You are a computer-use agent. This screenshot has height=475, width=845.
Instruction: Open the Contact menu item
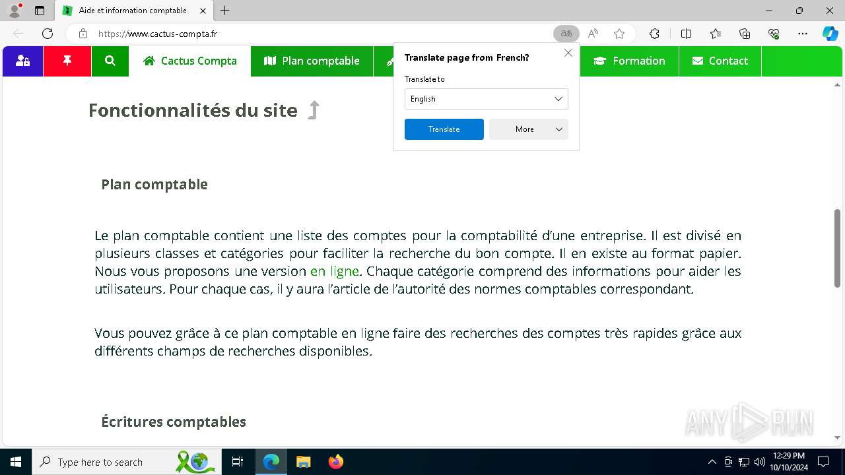(720, 61)
